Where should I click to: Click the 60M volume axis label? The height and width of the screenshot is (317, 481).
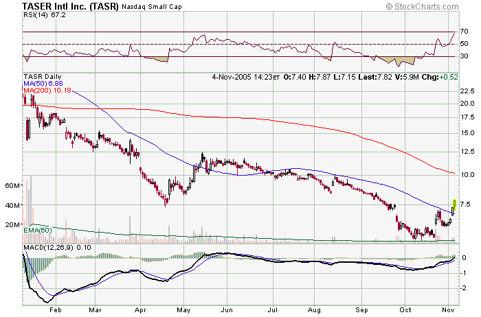pyautogui.click(x=12, y=186)
